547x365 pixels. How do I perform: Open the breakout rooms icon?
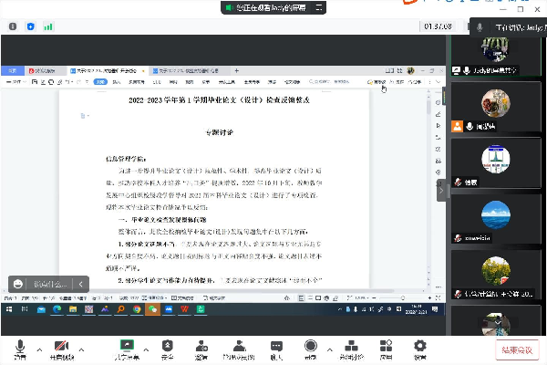click(350, 347)
